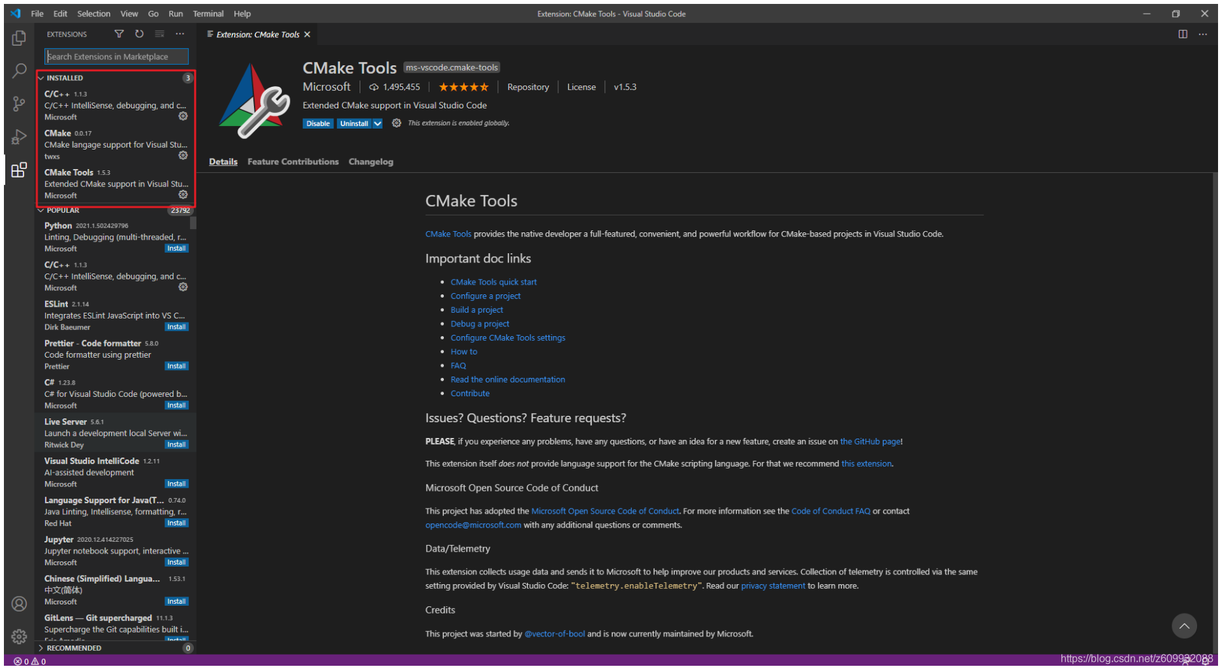The width and height of the screenshot is (1220, 671).
Task: Clear extensions search results icon
Action: tap(159, 34)
